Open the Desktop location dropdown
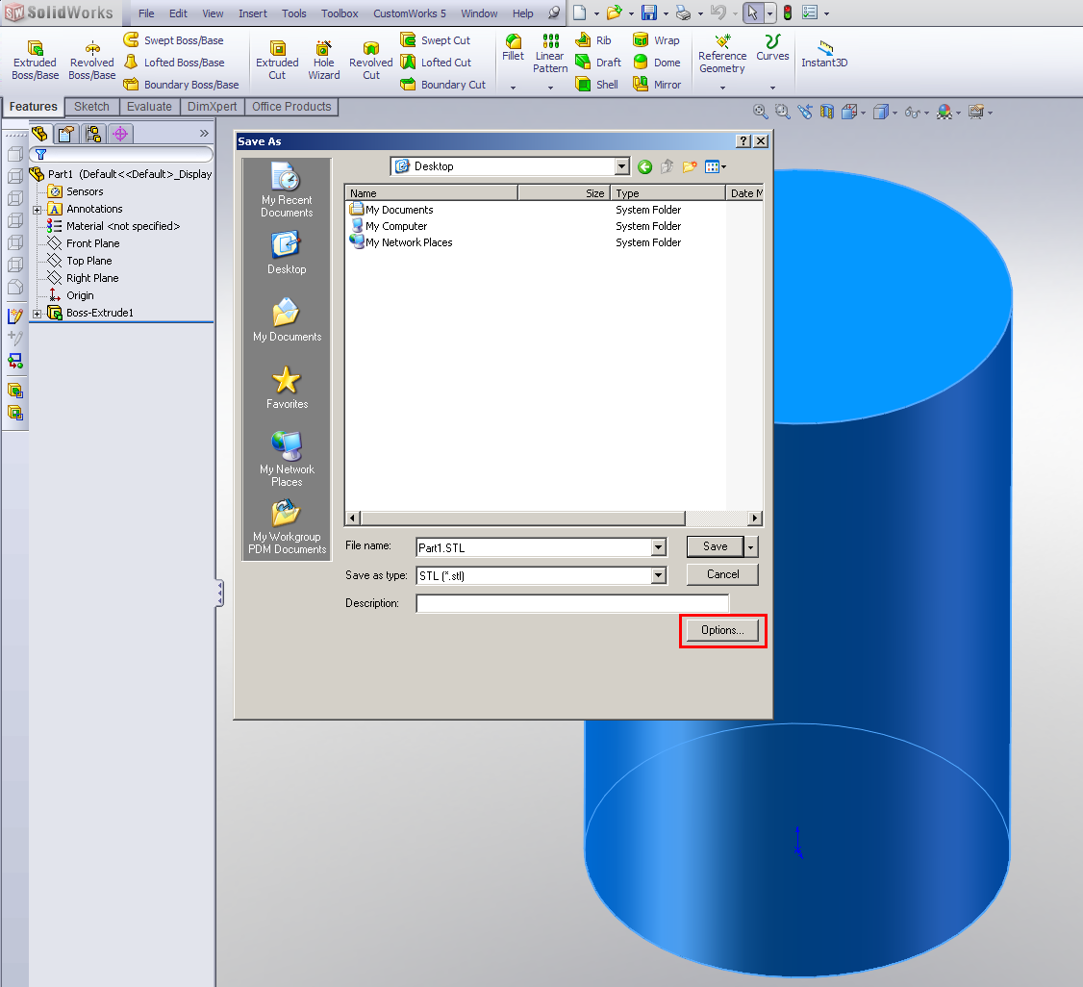 pyautogui.click(x=621, y=166)
